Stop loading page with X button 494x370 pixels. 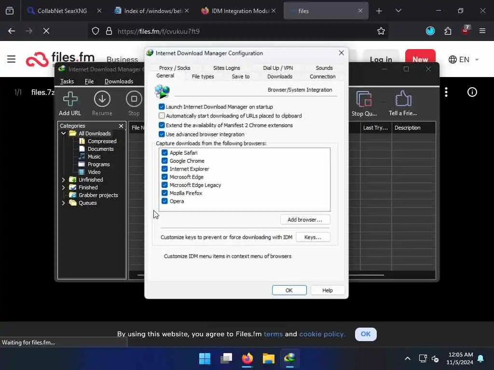click(46, 31)
